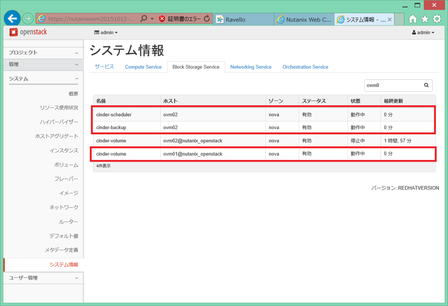Click the ovm02@nutanix_openstack host cell
The width and height of the screenshot is (448, 306).
point(213,141)
